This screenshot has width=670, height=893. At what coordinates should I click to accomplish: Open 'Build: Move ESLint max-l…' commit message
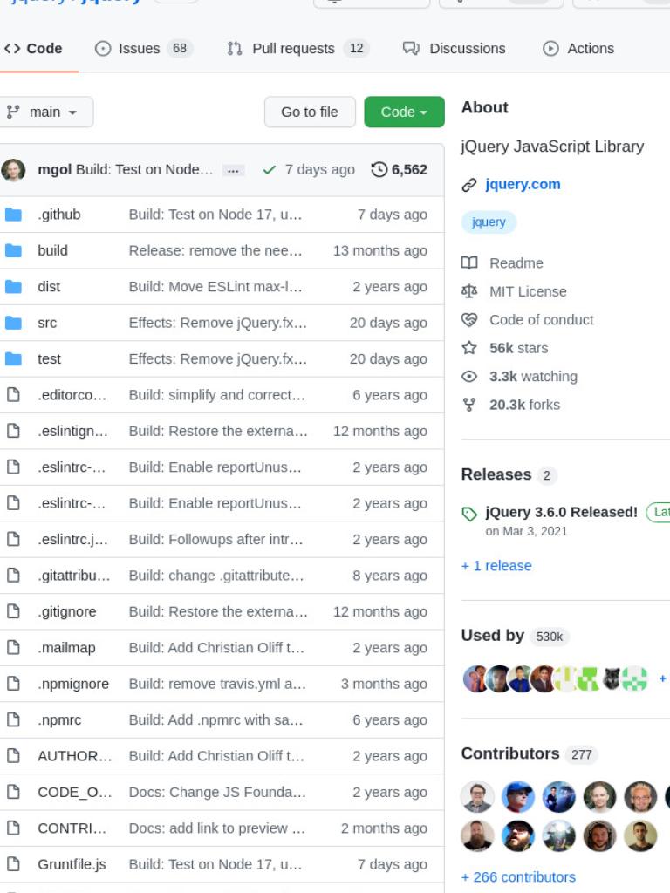215,286
